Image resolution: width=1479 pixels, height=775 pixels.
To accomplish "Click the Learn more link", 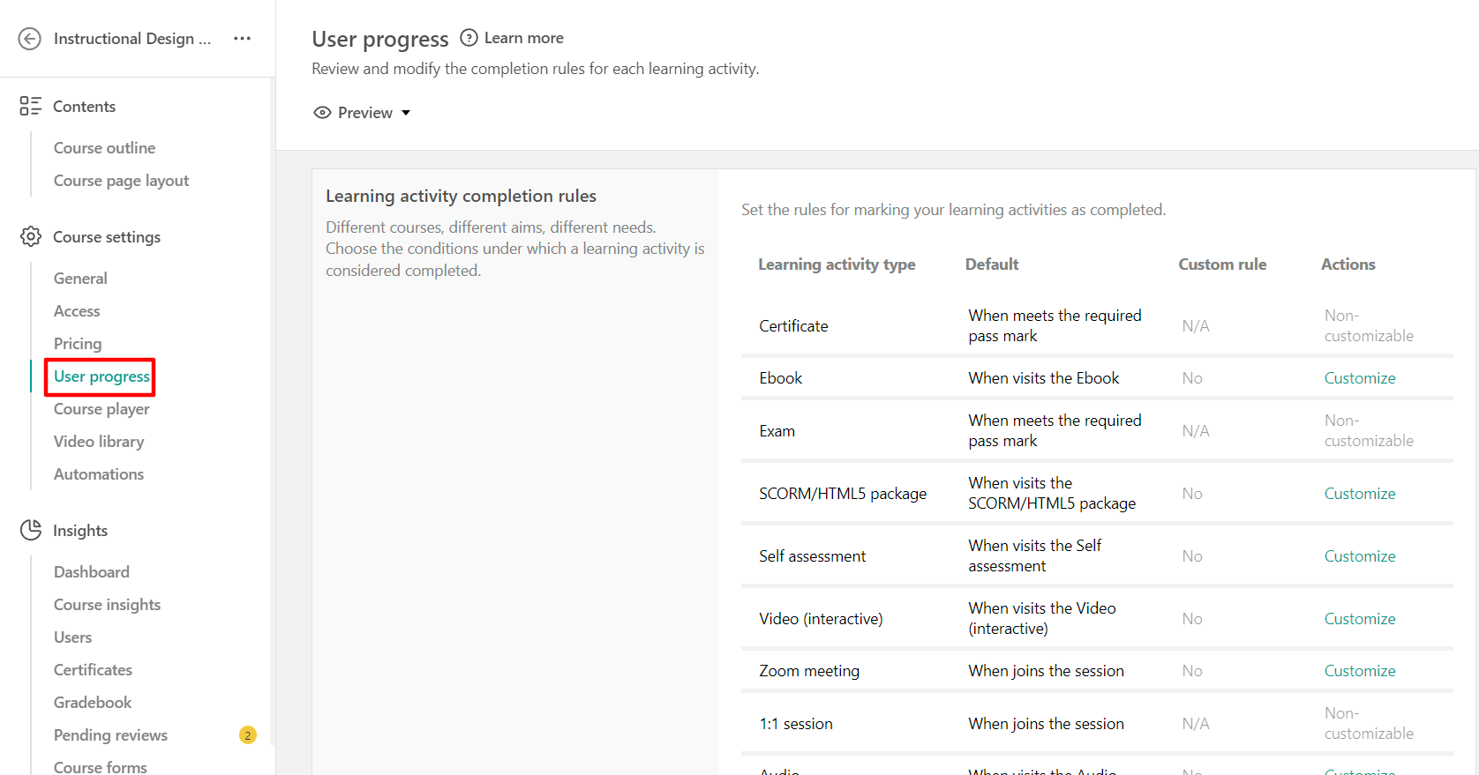I will tap(523, 38).
